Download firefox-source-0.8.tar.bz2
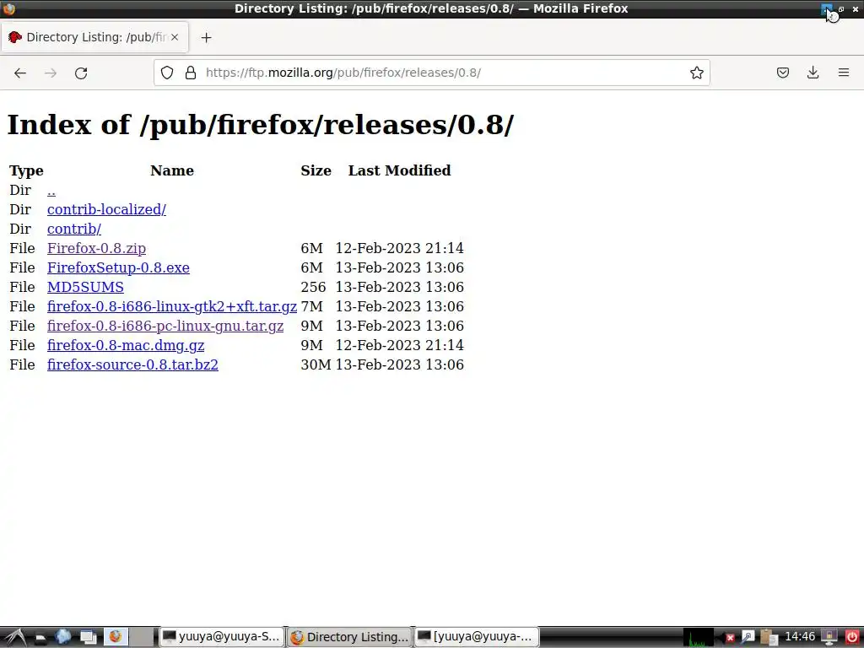Image resolution: width=864 pixels, height=648 pixels. tap(132, 364)
